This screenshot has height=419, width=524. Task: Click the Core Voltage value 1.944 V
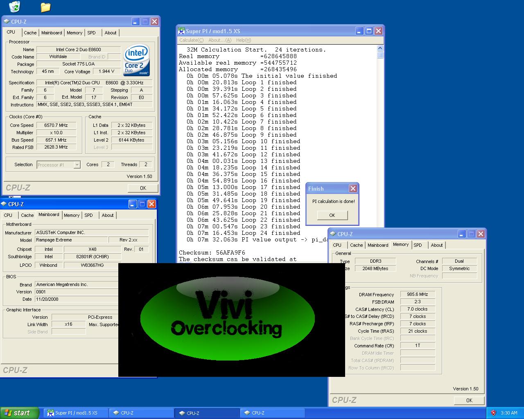pyautogui.click(x=107, y=72)
